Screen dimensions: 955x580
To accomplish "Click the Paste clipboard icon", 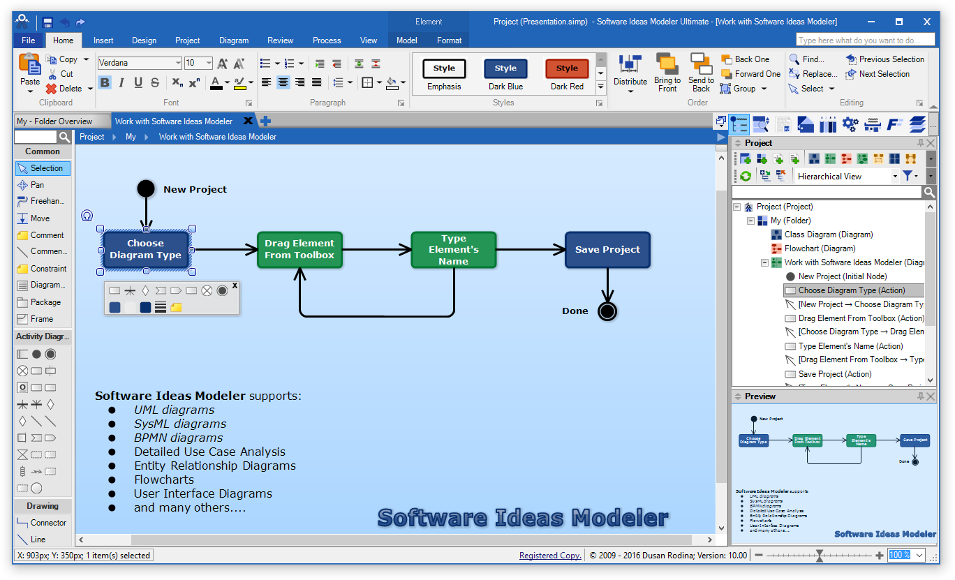I will pos(30,64).
